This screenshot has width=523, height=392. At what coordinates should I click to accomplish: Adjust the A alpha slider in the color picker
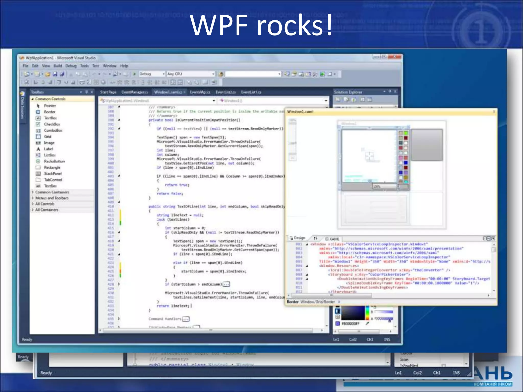[384, 318]
